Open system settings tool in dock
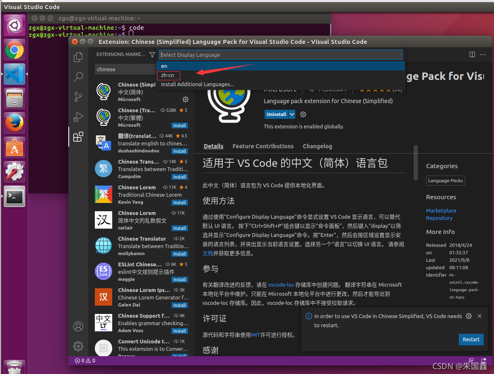 tap(14, 172)
